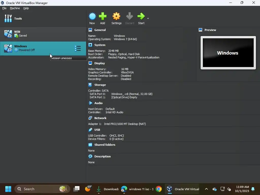260x195 pixels.
Task: Click the 'Windows 7 (64-bit)' operating system value
Action: coord(125,39)
